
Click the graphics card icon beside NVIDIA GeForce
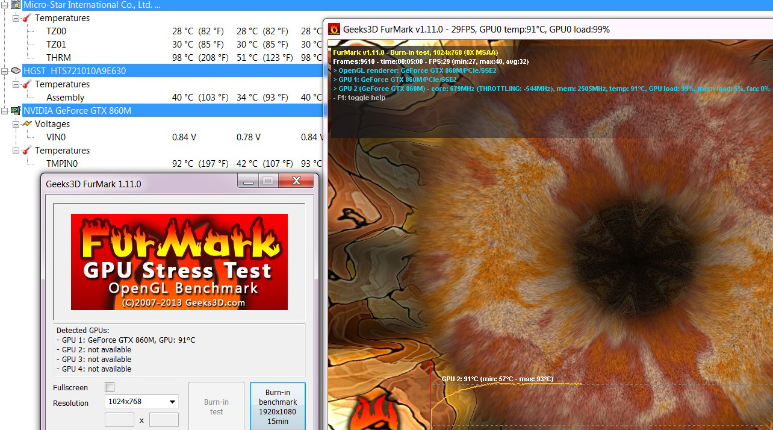16,111
